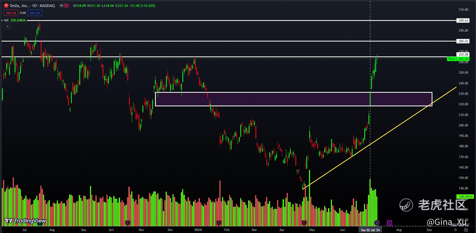The width and height of the screenshot is (476, 233).
Task: Click the grey dash indicator in the pill
Action: point(62,5)
